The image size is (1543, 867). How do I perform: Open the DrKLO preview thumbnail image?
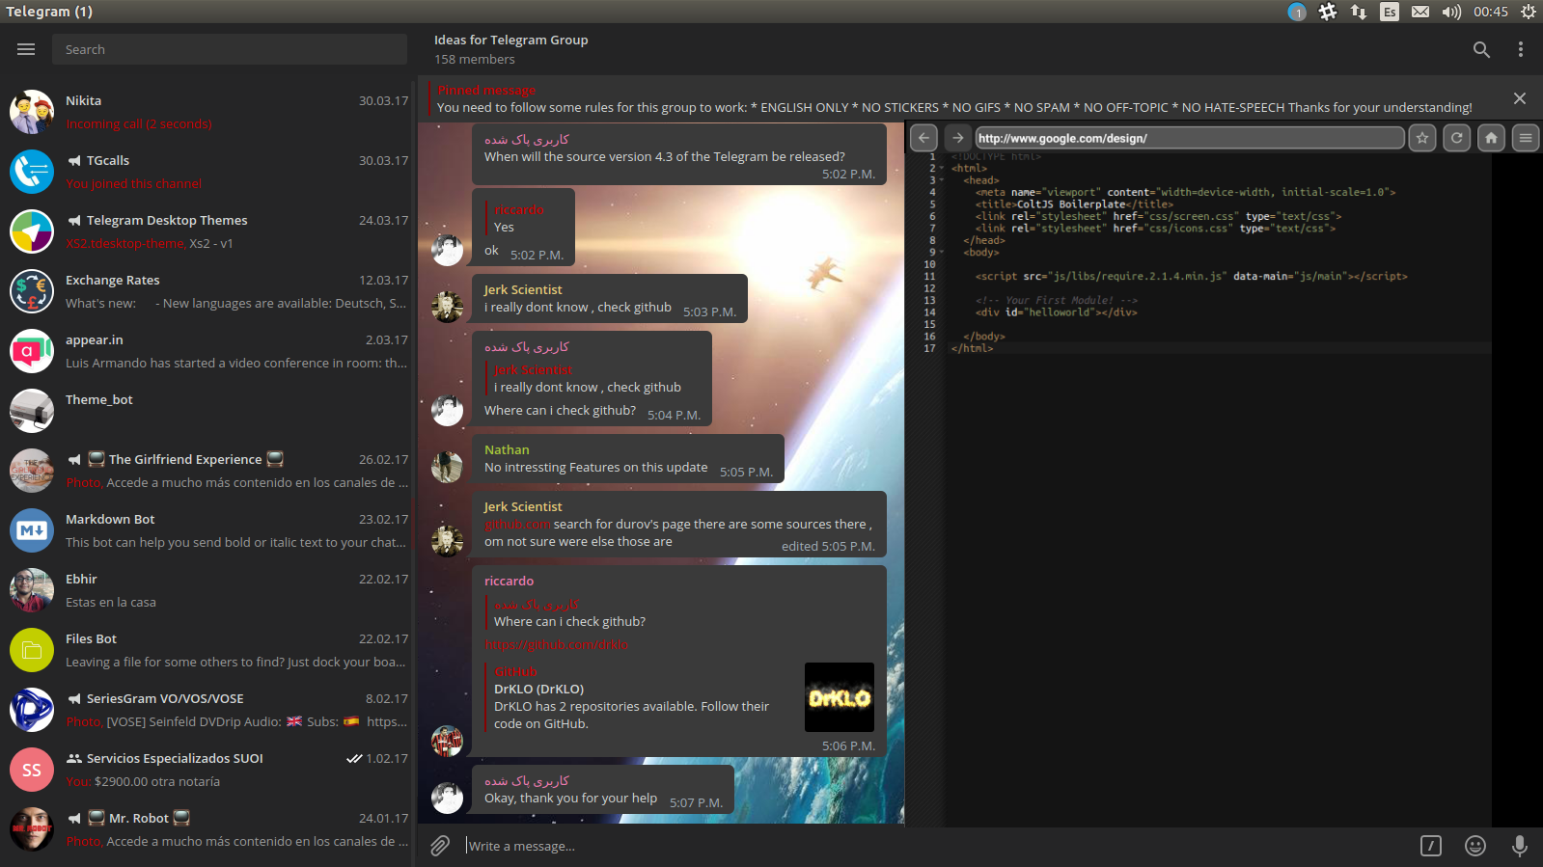(x=840, y=697)
